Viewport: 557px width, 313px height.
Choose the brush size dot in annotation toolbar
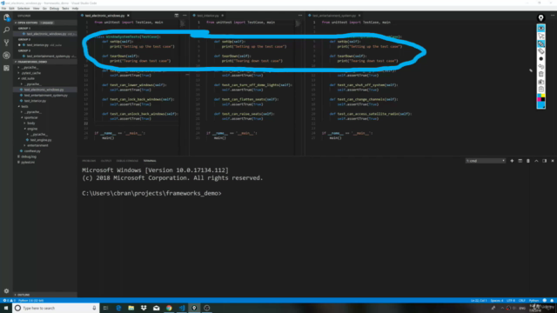(540, 59)
